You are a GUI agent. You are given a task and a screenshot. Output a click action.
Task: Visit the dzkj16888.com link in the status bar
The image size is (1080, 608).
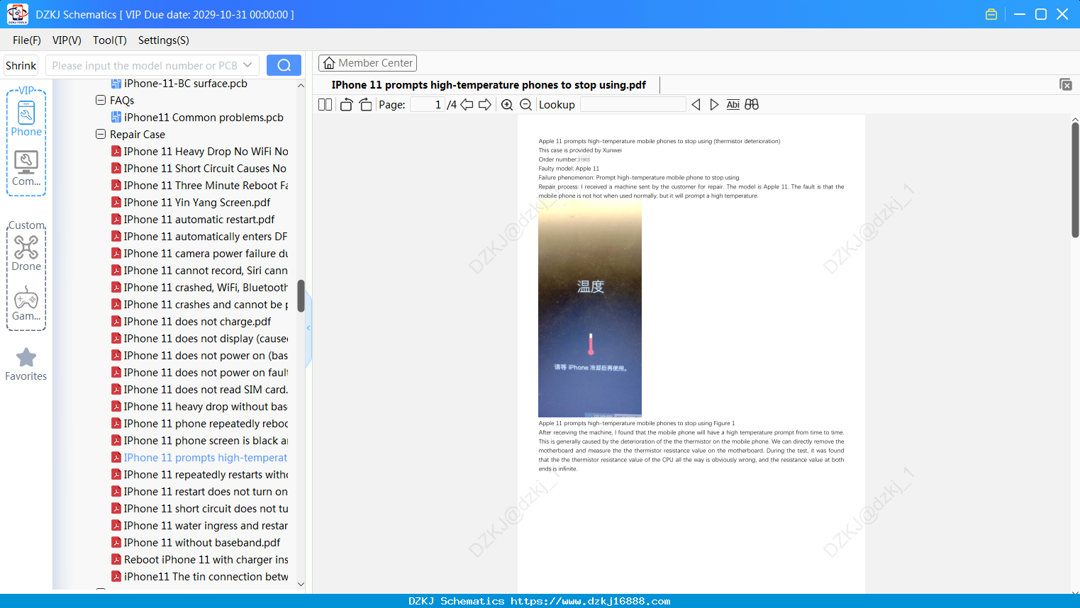(591, 601)
